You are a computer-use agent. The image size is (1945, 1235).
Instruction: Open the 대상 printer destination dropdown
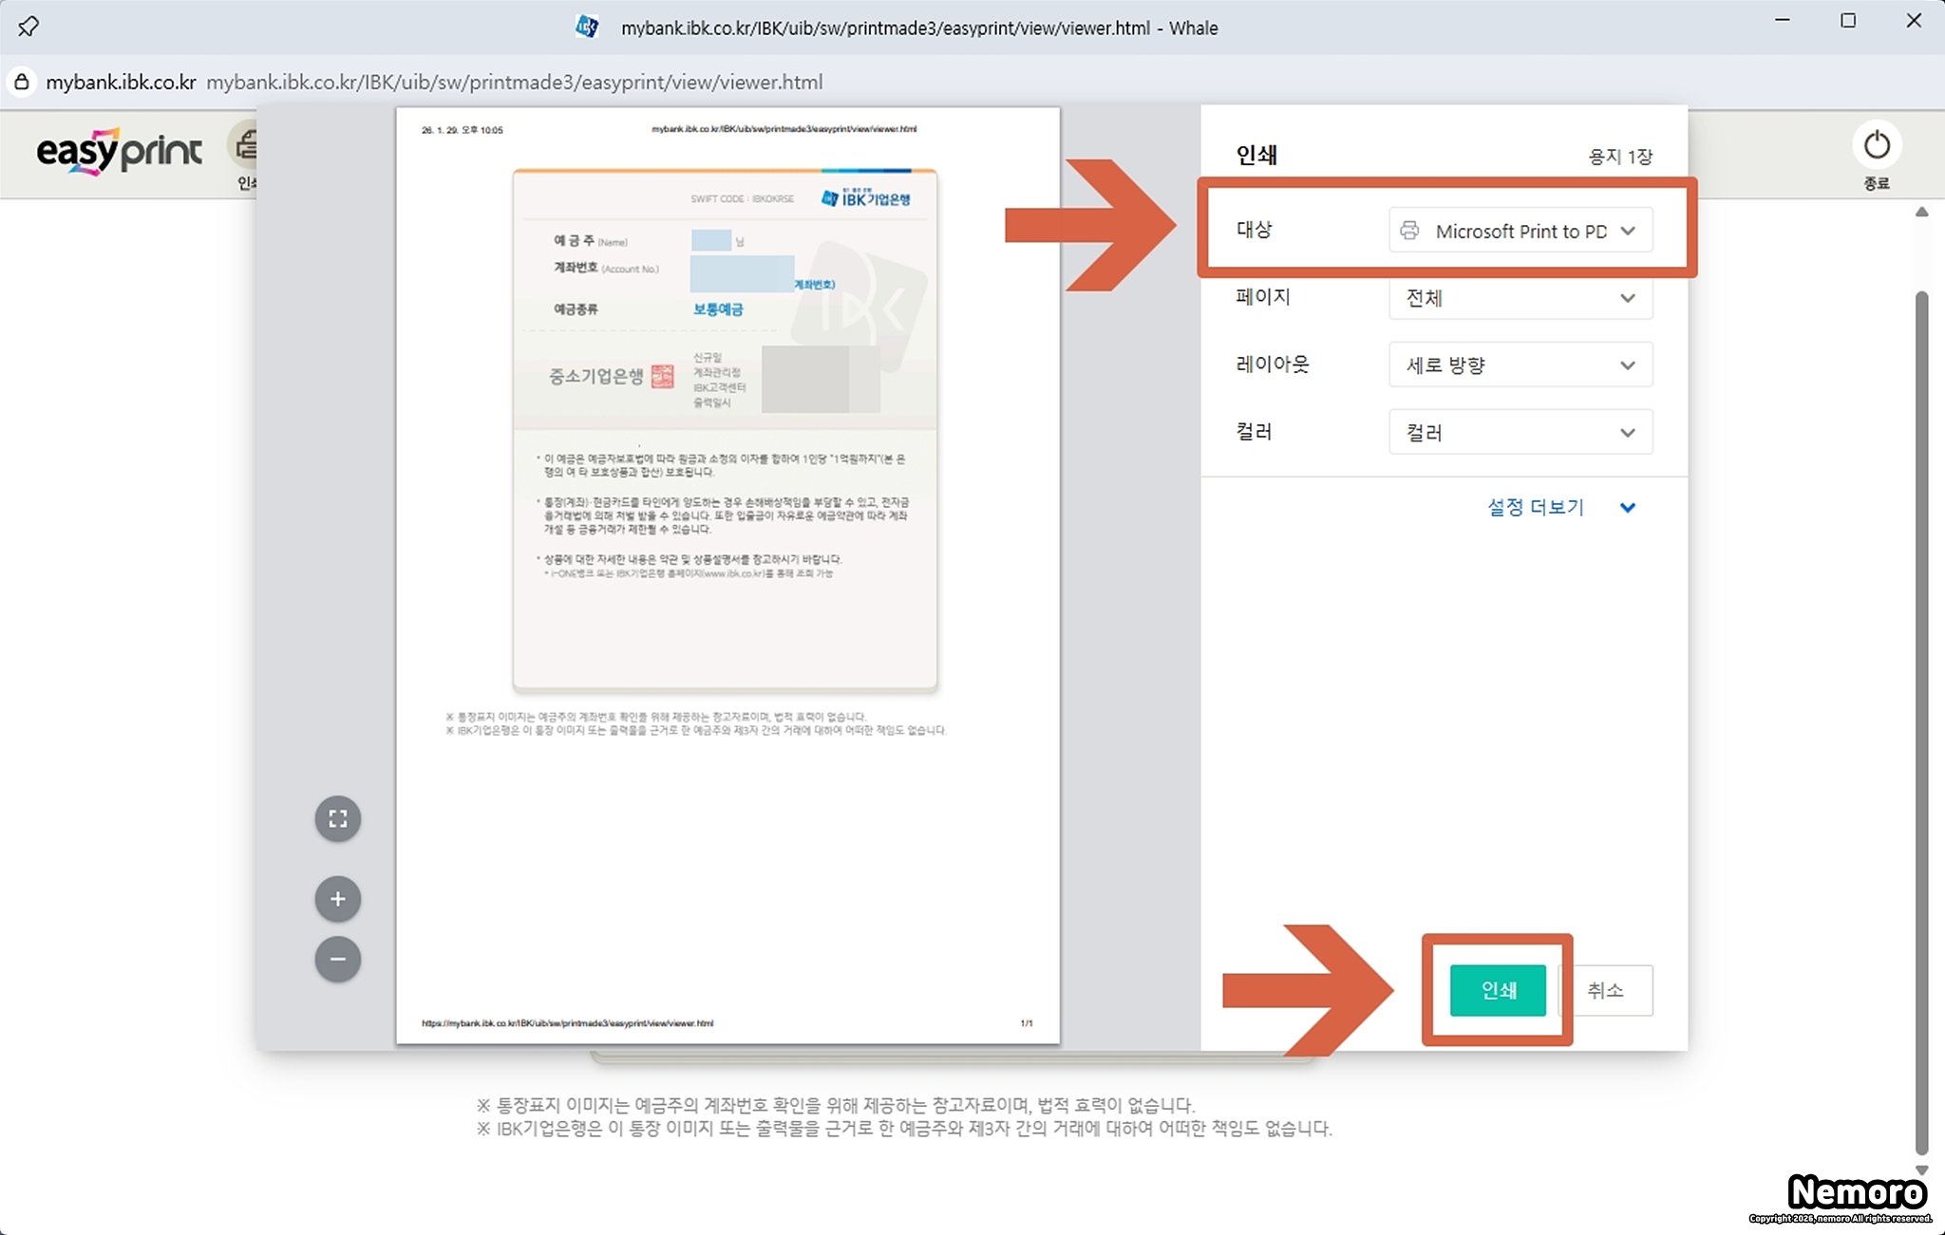[x=1520, y=231]
